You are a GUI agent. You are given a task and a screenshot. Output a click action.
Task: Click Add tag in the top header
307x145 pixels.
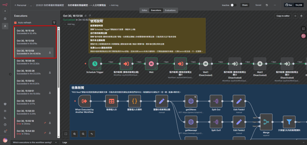(114, 5)
